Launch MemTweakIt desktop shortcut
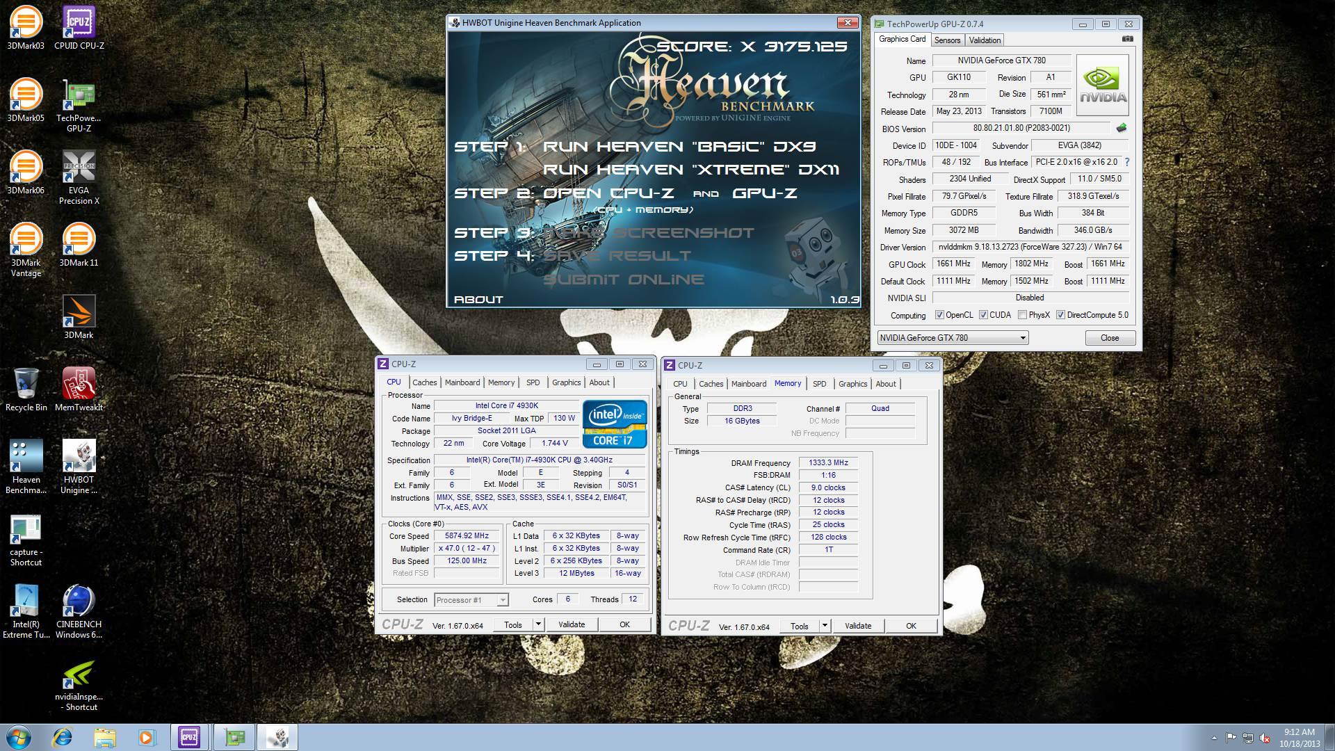This screenshot has height=751, width=1335. tap(79, 389)
